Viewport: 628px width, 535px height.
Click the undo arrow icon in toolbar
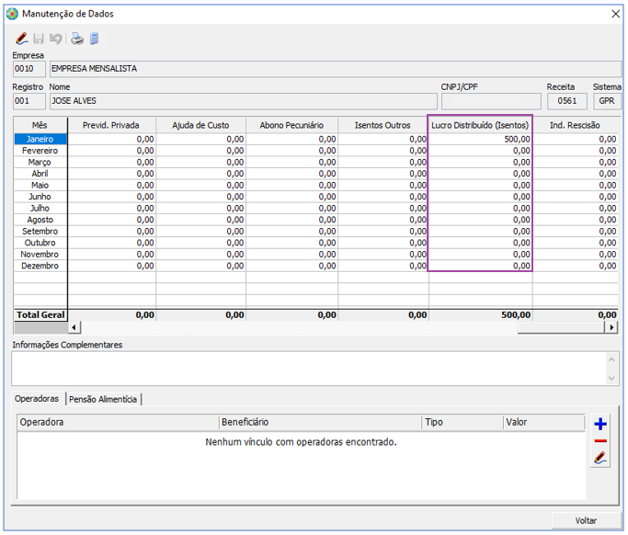coord(57,39)
